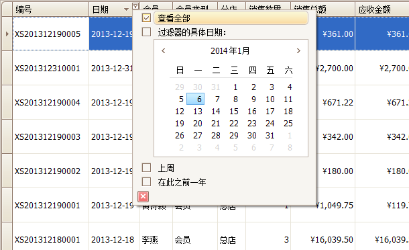Check the 上周 filter option
Image resolution: width=409 pixels, height=250 pixels.
click(x=146, y=167)
